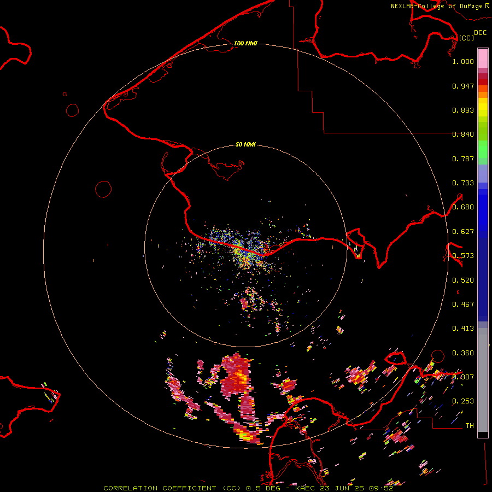Viewport: 492px width, 492px height.
Task: Click the [CC] product label
Action: coord(466,38)
